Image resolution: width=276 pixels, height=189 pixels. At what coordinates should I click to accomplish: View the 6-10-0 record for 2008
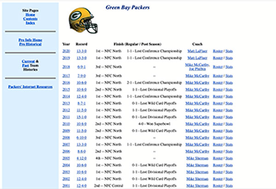pyautogui.click(x=81, y=138)
